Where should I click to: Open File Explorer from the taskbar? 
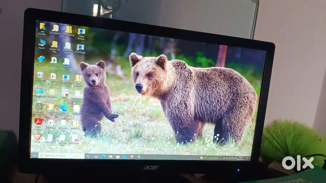coord(111,157)
